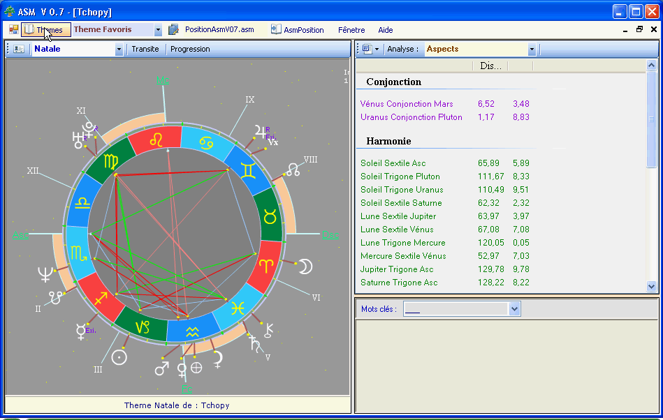The height and width of the screenshot is (420, 663).
Task: Click the Aquarius sign on zodiac wheel
Action: 192,331
